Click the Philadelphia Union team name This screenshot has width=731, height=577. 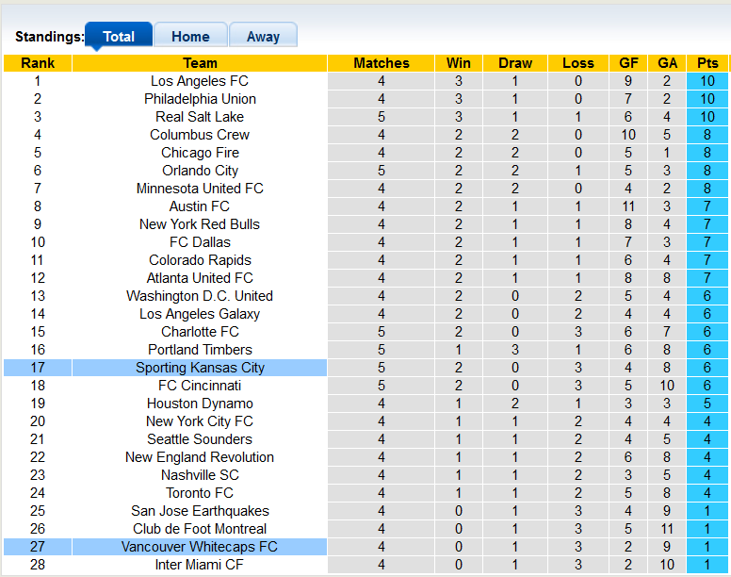200,99
